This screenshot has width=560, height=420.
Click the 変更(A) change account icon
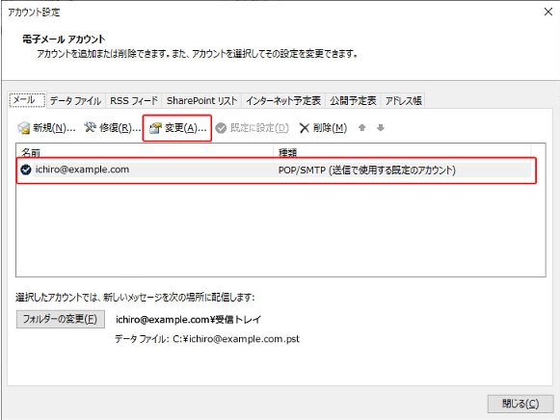[155, 128]
